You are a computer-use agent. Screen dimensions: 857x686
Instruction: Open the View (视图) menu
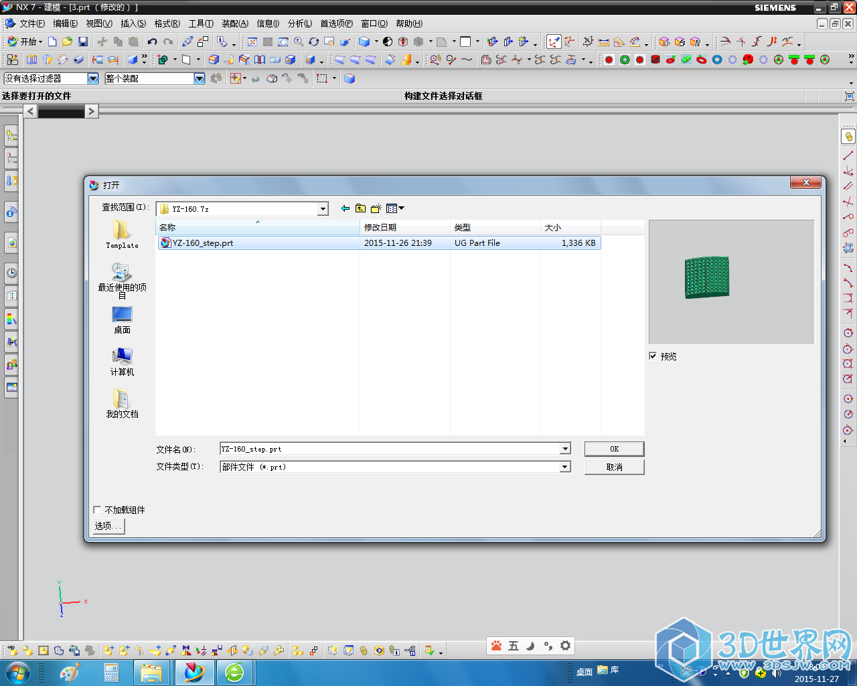pos(99,23)
